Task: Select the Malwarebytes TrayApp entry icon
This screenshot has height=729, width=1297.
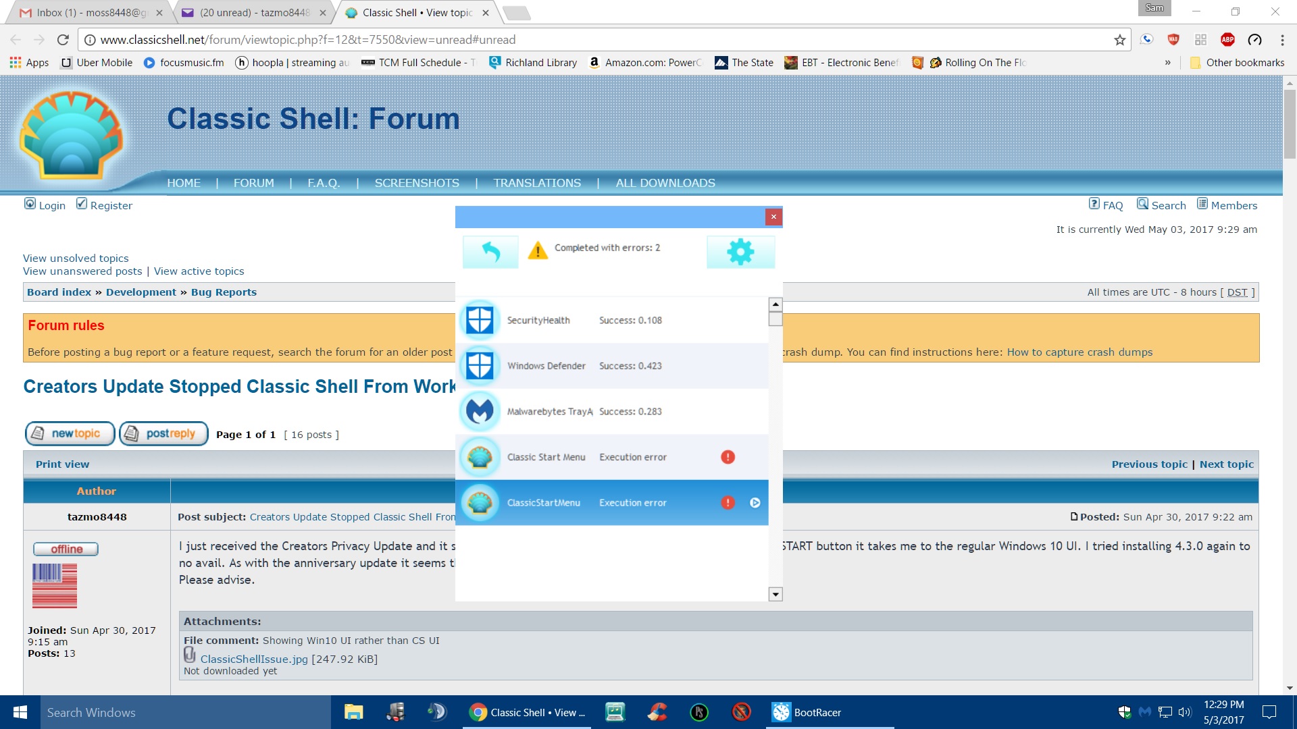Action: pyautogui.click(x=480, y=411)
